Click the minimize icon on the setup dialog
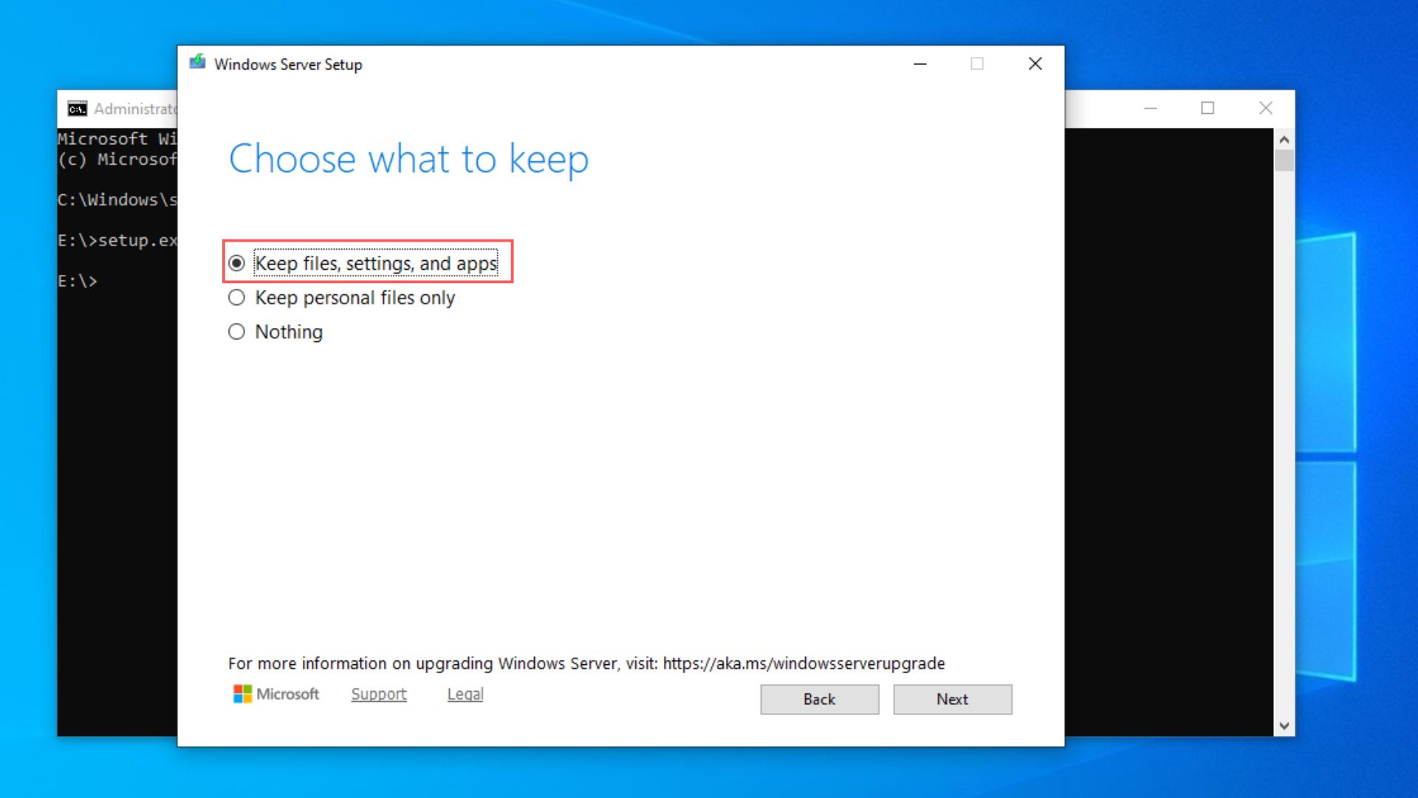The height and width of the screenshot is (798, 1418). tap(919, 64)
